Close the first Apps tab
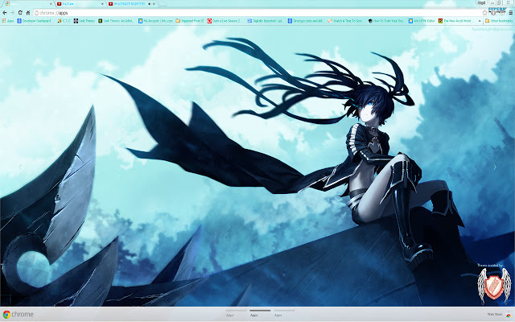The image size is (515, 322). (51, 4)
